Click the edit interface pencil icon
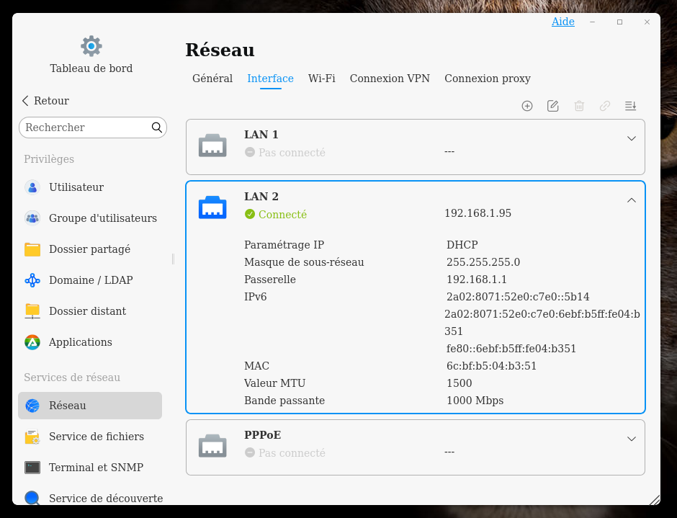Viewport: 677px width, 518px height. click(x=553, y=106)
